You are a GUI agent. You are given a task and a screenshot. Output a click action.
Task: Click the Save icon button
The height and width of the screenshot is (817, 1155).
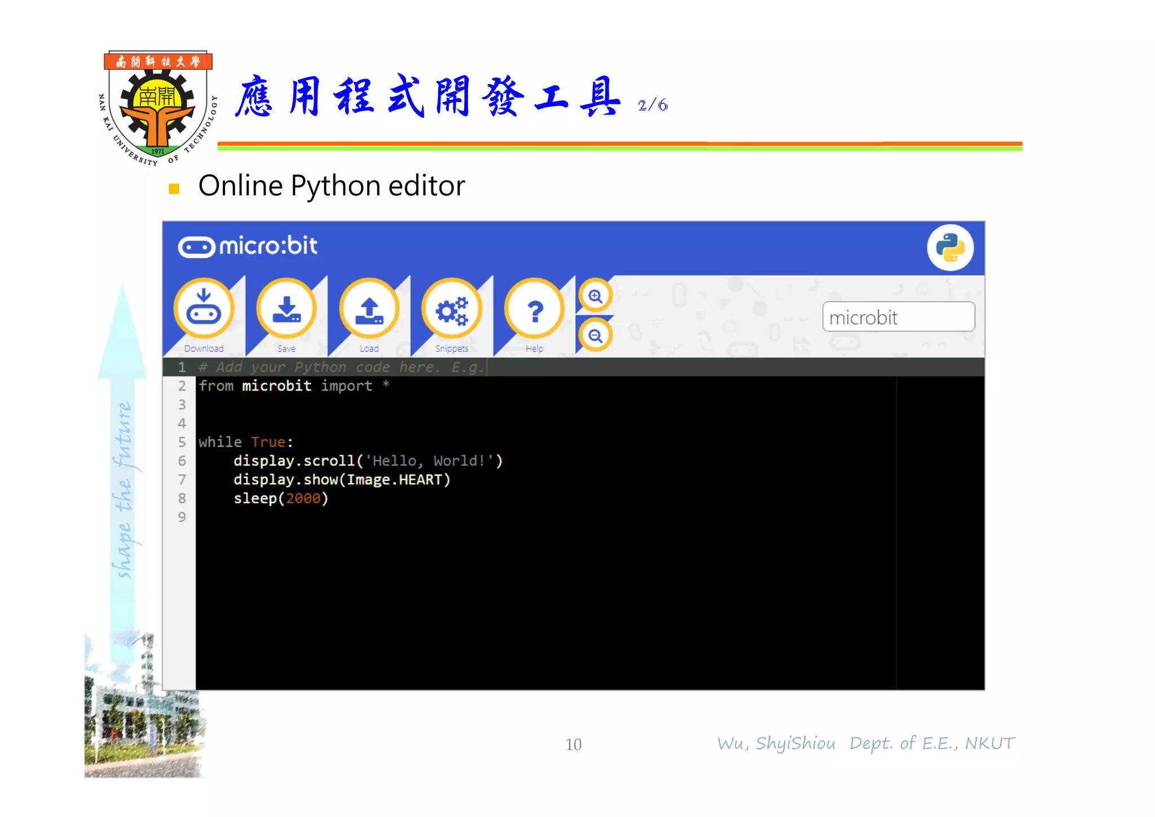pos(286,309)
